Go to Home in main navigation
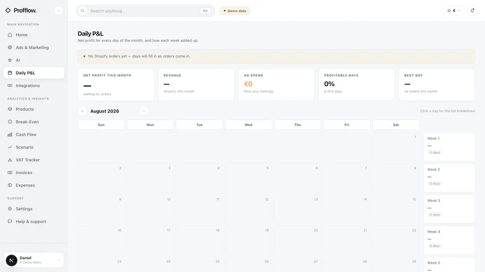 point(34,35)
